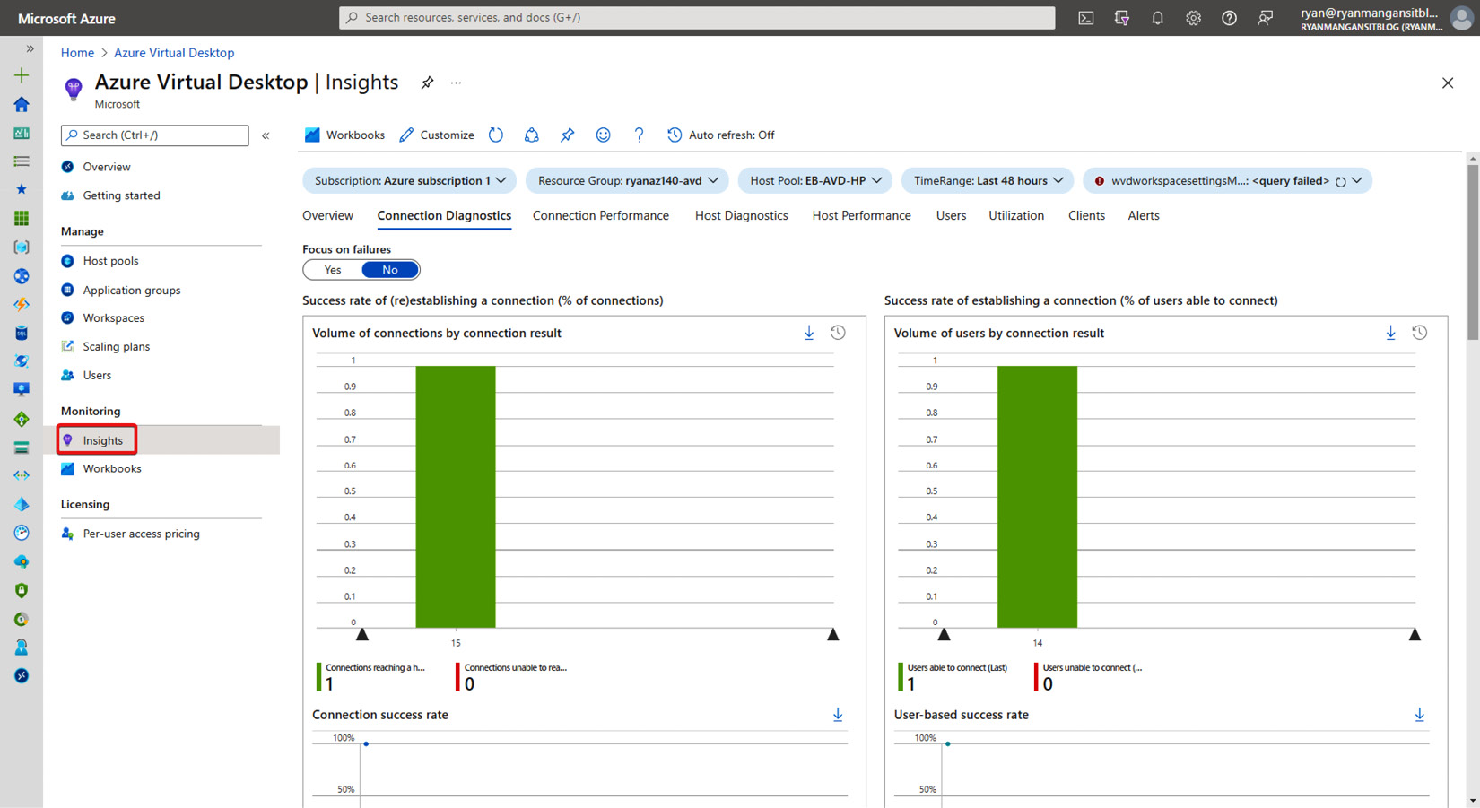Open the notifications bell

coord(1157,18)
